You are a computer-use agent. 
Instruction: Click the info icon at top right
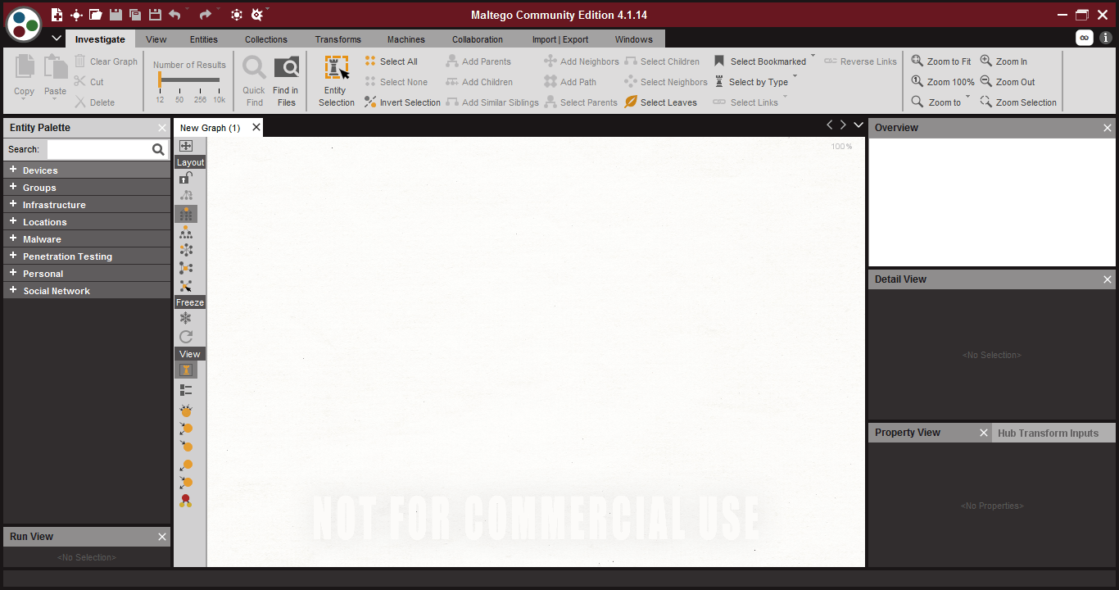pos(1106,38)
